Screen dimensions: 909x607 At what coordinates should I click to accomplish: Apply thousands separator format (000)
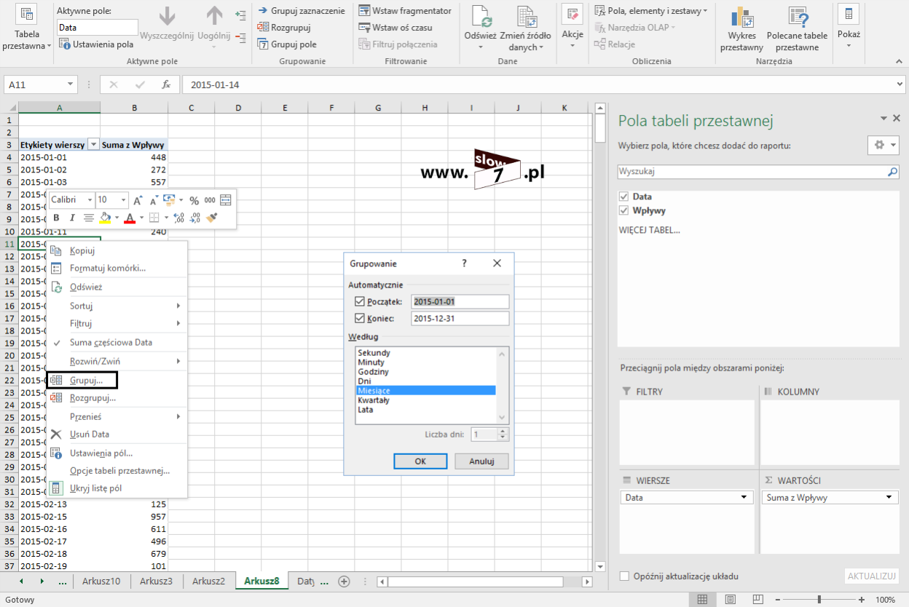pyautogui.click(x=210, y=200)
